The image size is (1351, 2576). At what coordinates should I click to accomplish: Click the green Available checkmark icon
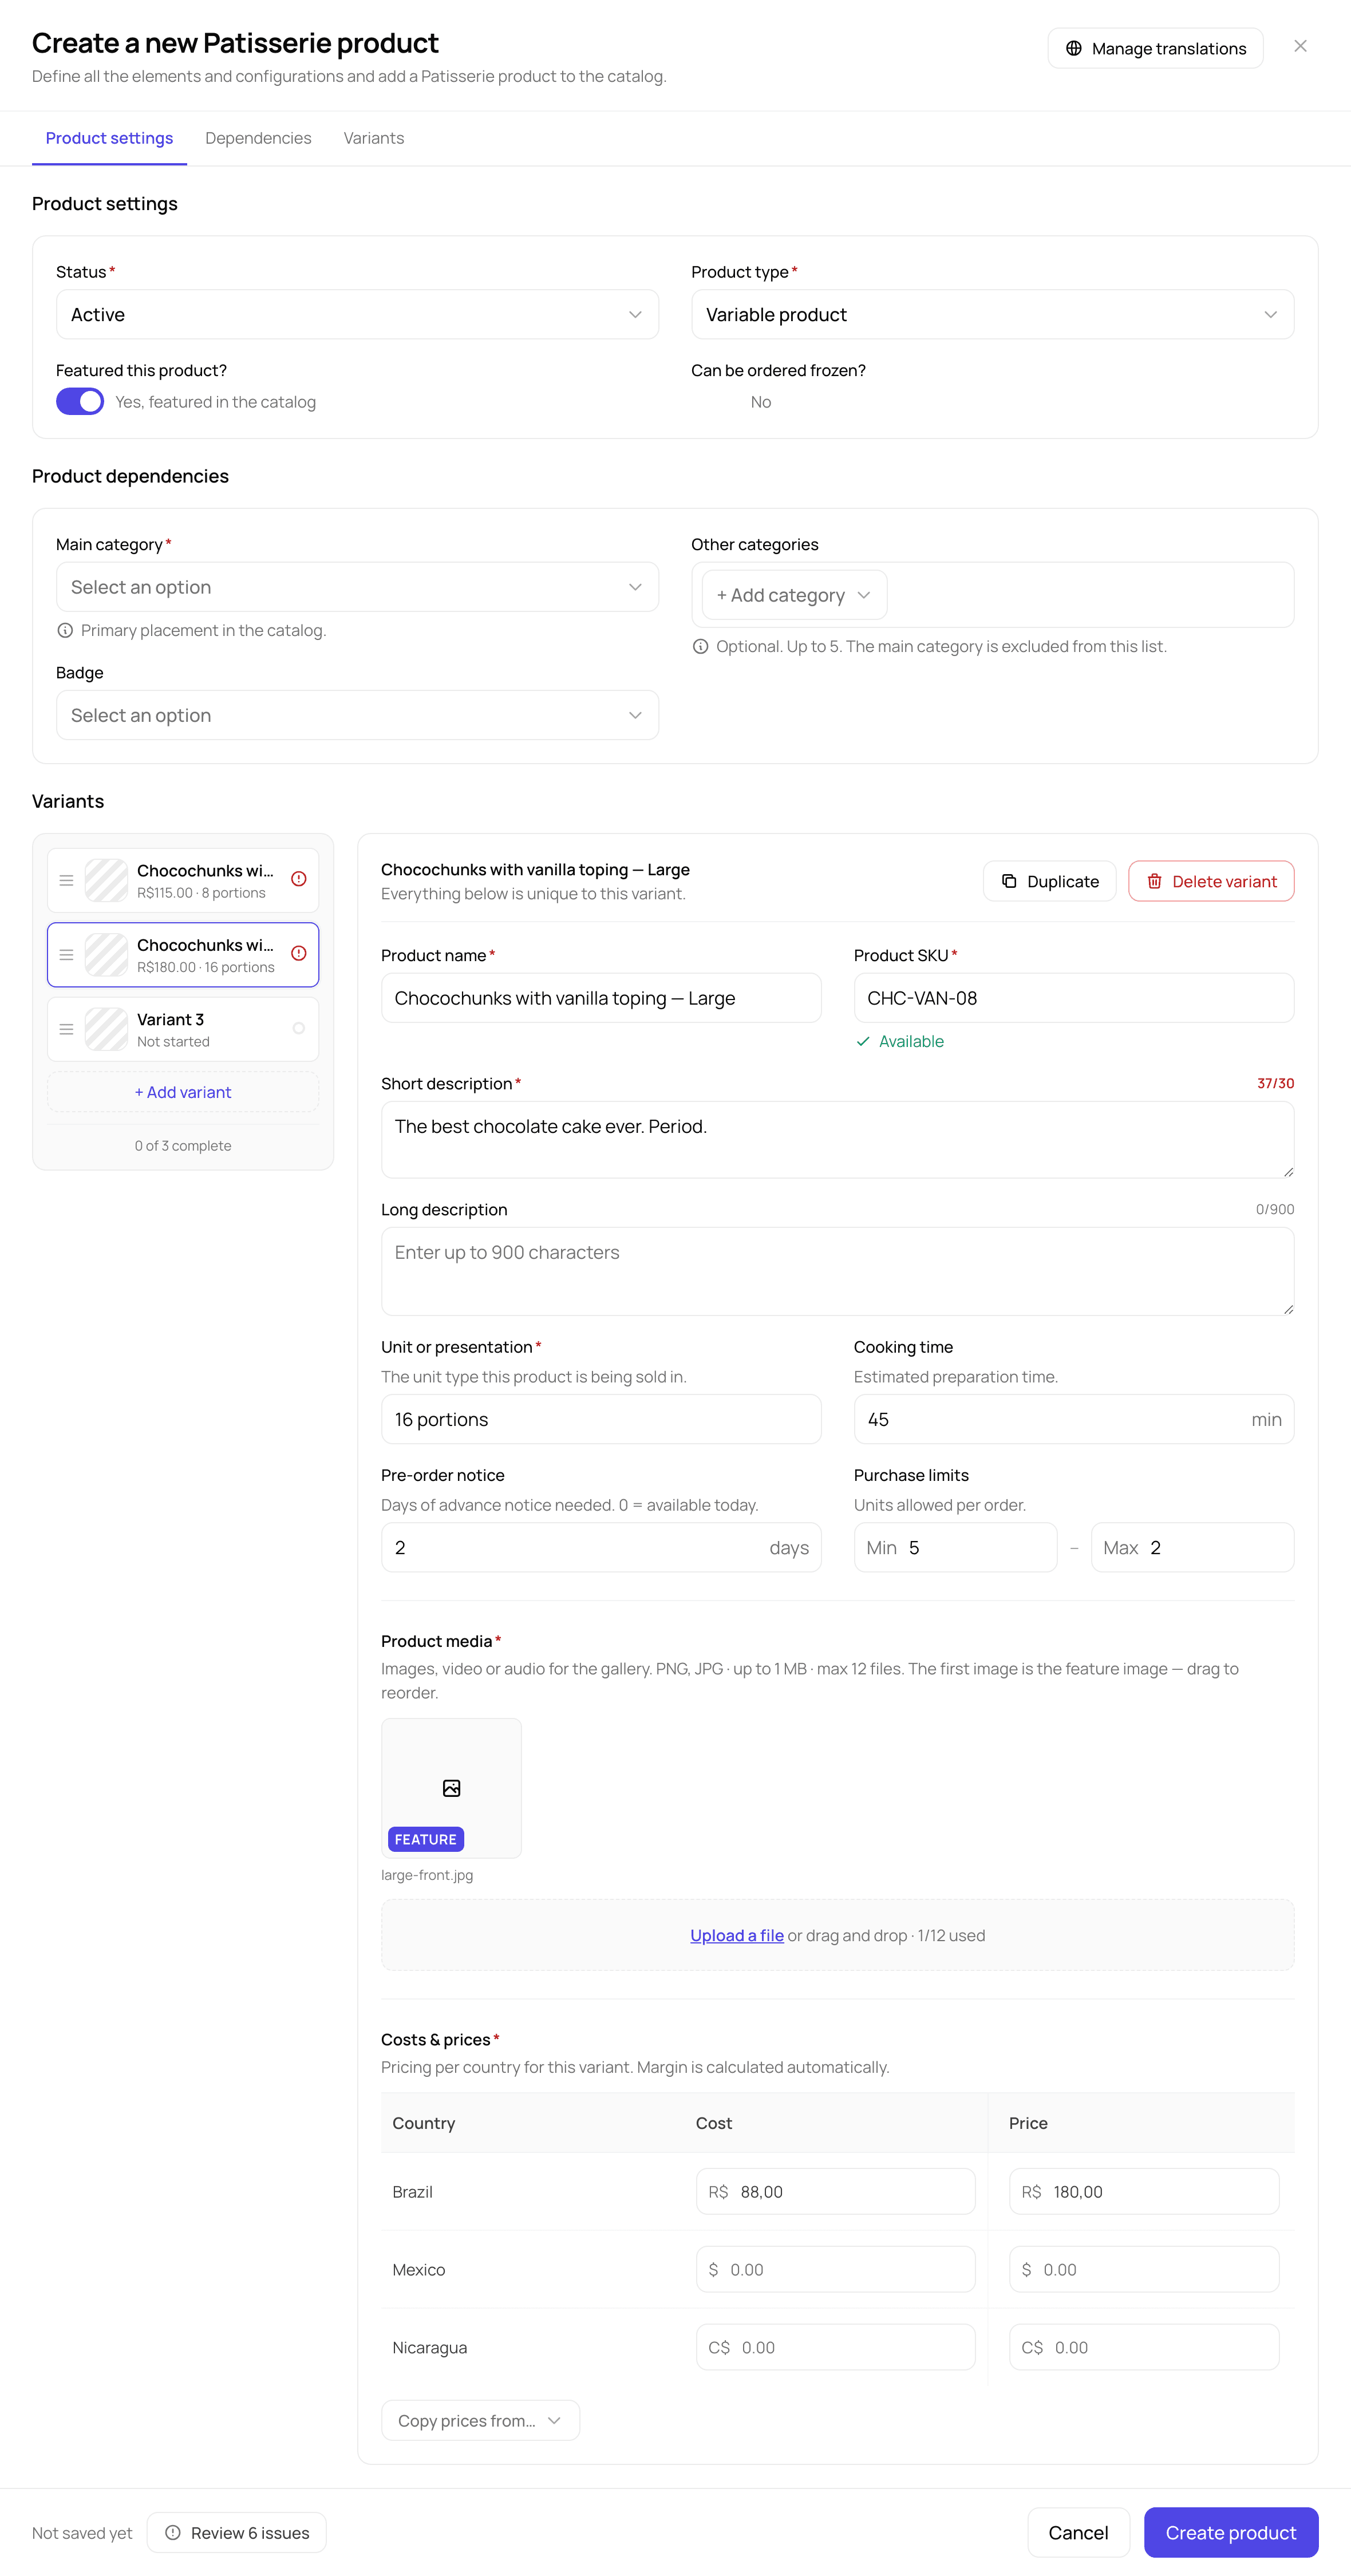[x=863, y=1041]
